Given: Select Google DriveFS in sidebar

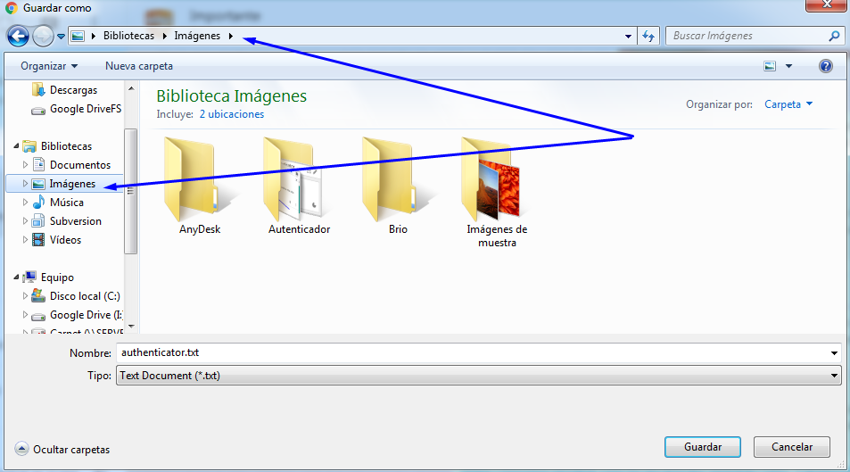Looking at the screenshot, I should (85, 109).
